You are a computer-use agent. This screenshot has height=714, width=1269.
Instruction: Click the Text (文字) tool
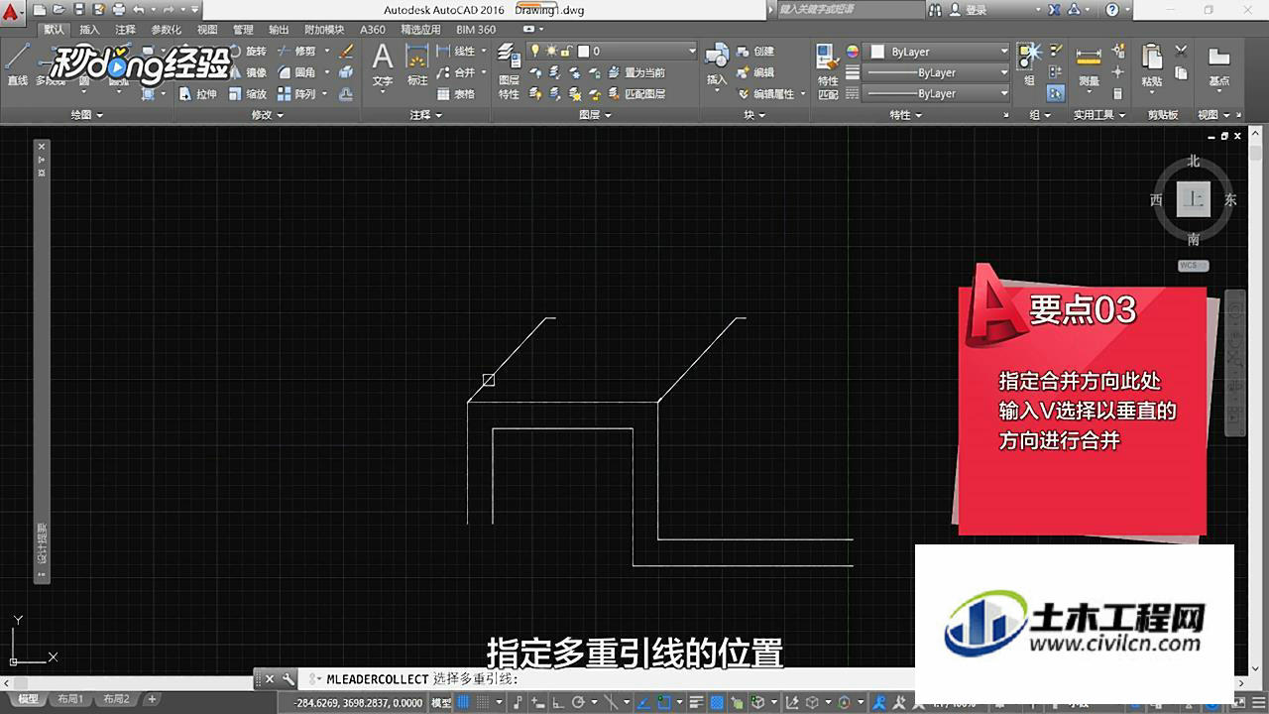383,65
